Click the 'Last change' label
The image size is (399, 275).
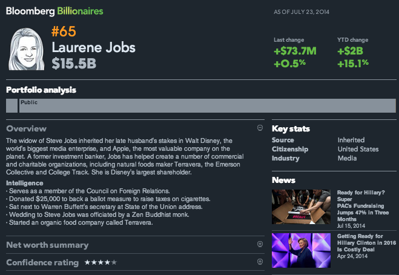point(289,40)
